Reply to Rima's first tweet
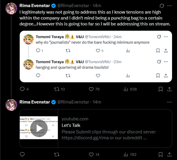This screenshot has width=177, height=160. click(x=22, y=89)
